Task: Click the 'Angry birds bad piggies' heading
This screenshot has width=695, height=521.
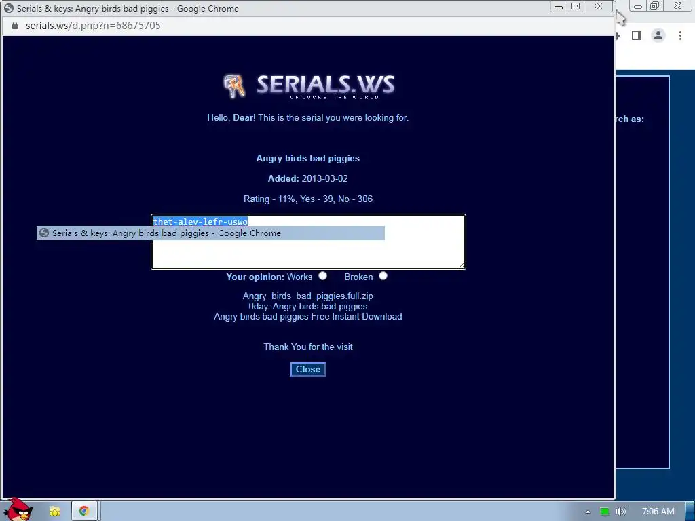Action: tap(308, 158)
